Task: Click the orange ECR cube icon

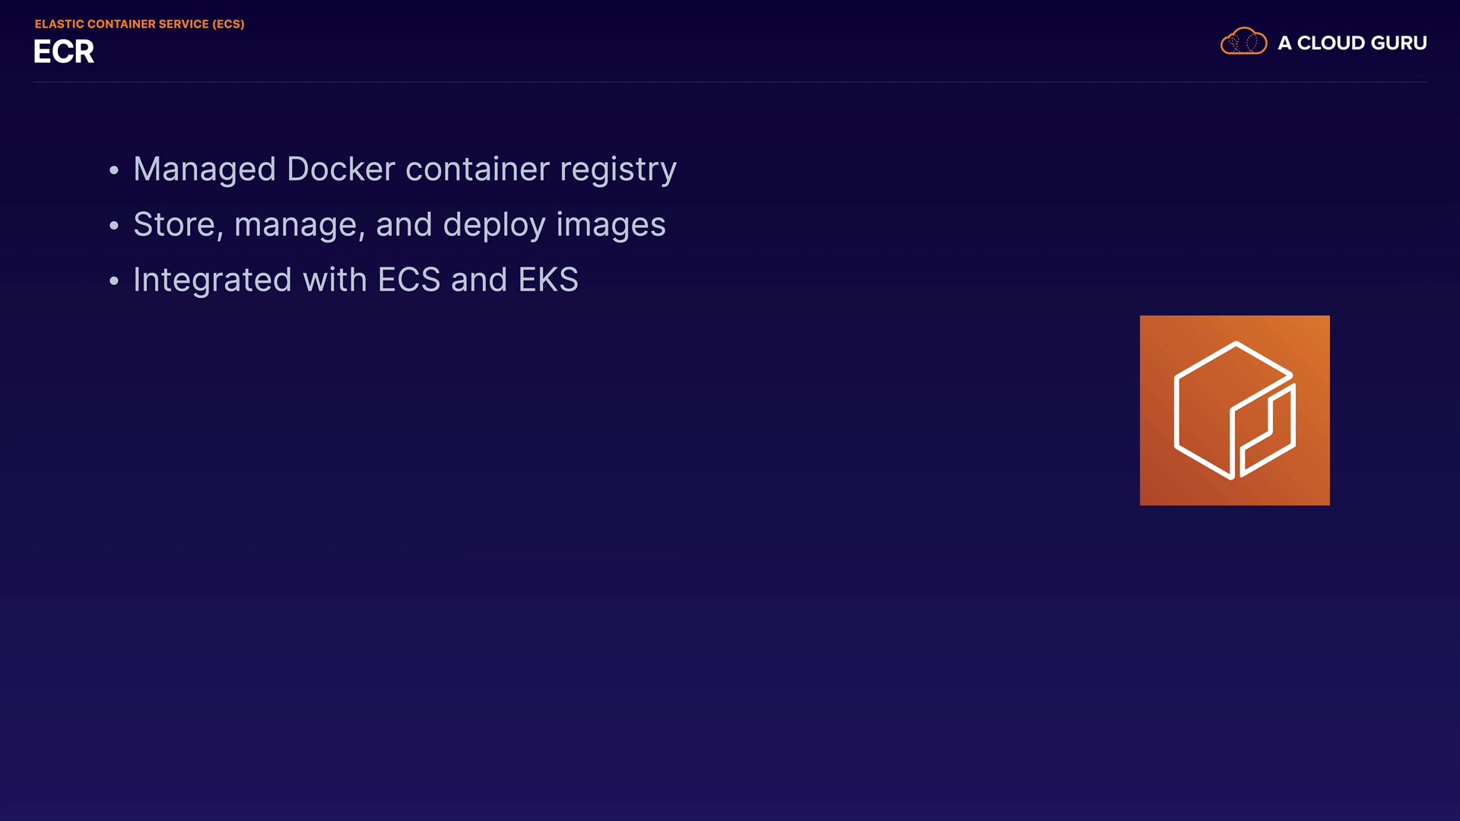Action: [1234, 410]
